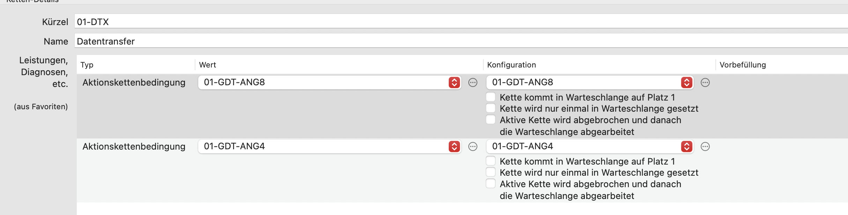Screen dimensions: 848x215
Task: Toggle 'Aktive Kette wird abgebrochen' in first row
Action: click(491, 119)
